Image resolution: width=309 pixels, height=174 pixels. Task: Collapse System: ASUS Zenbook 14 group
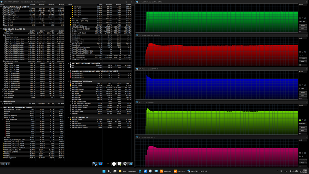tap(1, 7)
